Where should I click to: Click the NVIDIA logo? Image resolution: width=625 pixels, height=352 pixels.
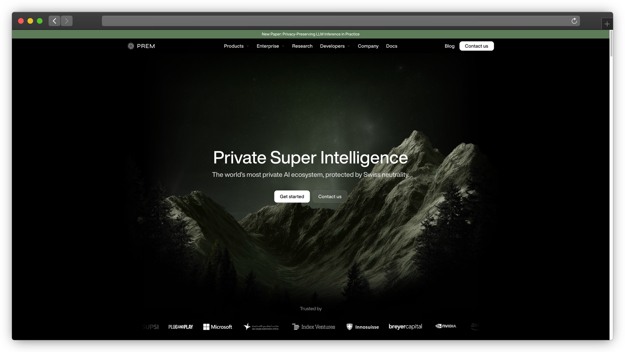click(446, 326)
